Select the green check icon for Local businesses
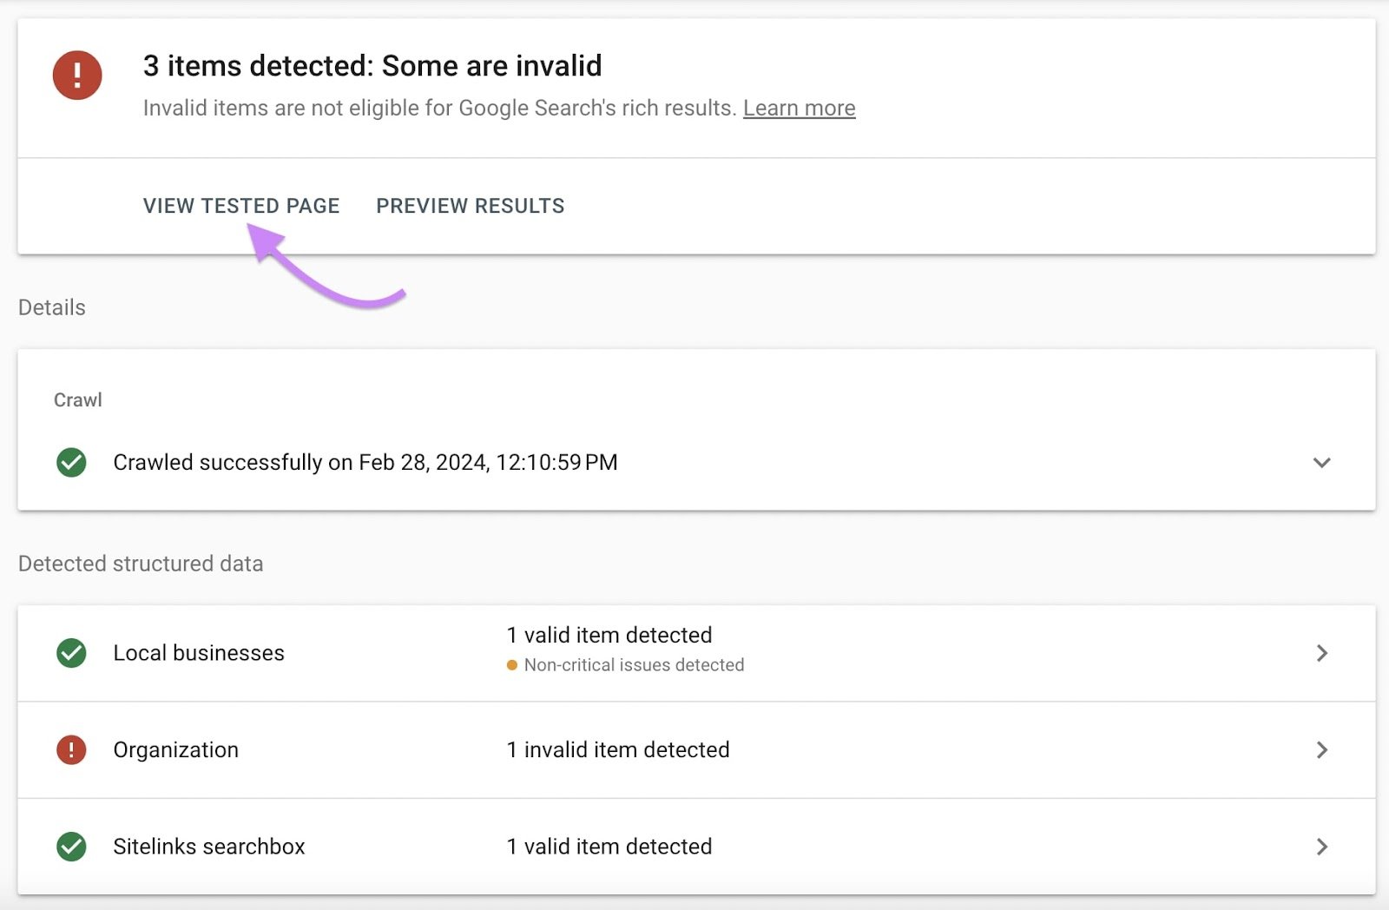The width and height of the screenshot is (1389, 910). click(x=70, y=653)
